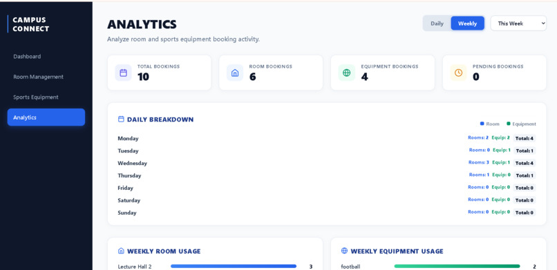
Task: Switch the view toggle to Daily
Action: (437, 23)
